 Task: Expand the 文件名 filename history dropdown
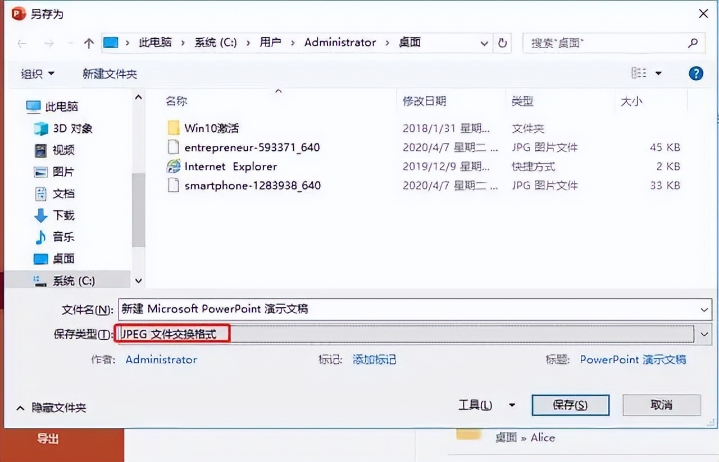coord(704,309)
